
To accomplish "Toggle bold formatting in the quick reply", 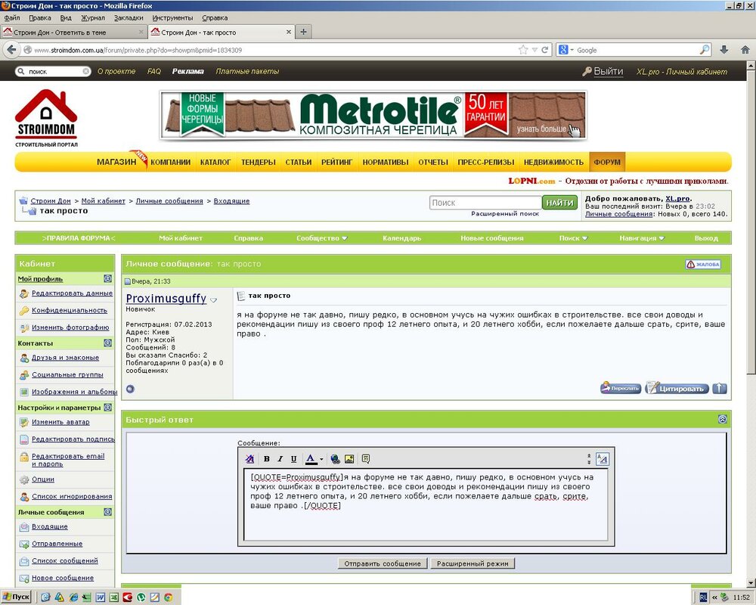I will coord(267,459).
